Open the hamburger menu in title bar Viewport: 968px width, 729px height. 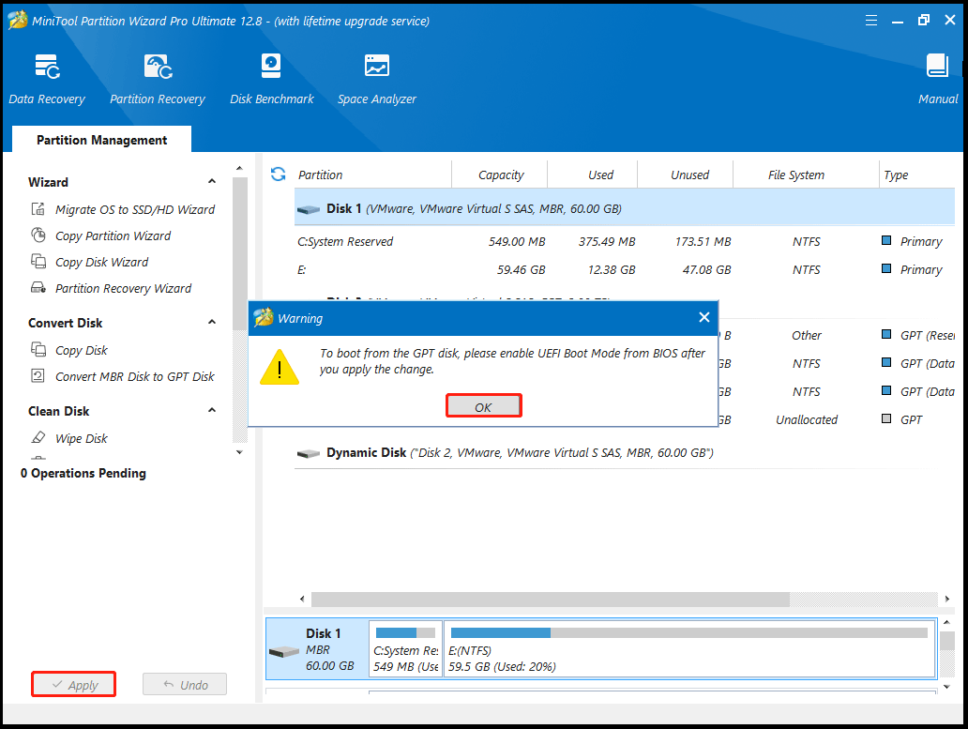click(x=871, y=21)
